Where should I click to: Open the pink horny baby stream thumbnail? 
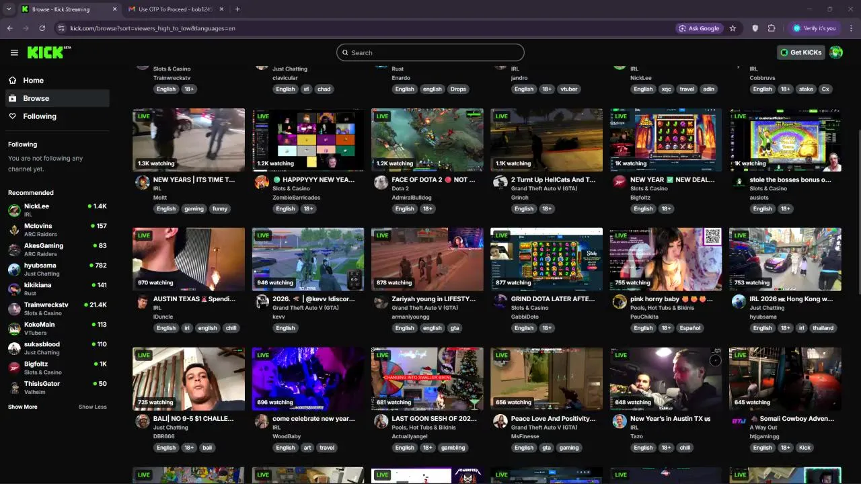(666, 259)
